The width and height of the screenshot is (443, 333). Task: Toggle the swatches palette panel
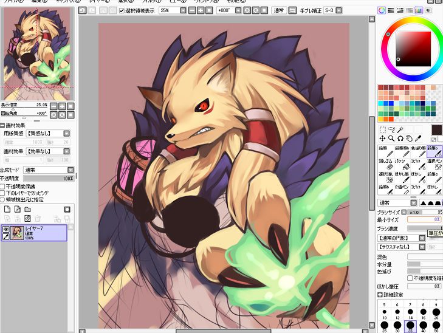click(419, 10)
